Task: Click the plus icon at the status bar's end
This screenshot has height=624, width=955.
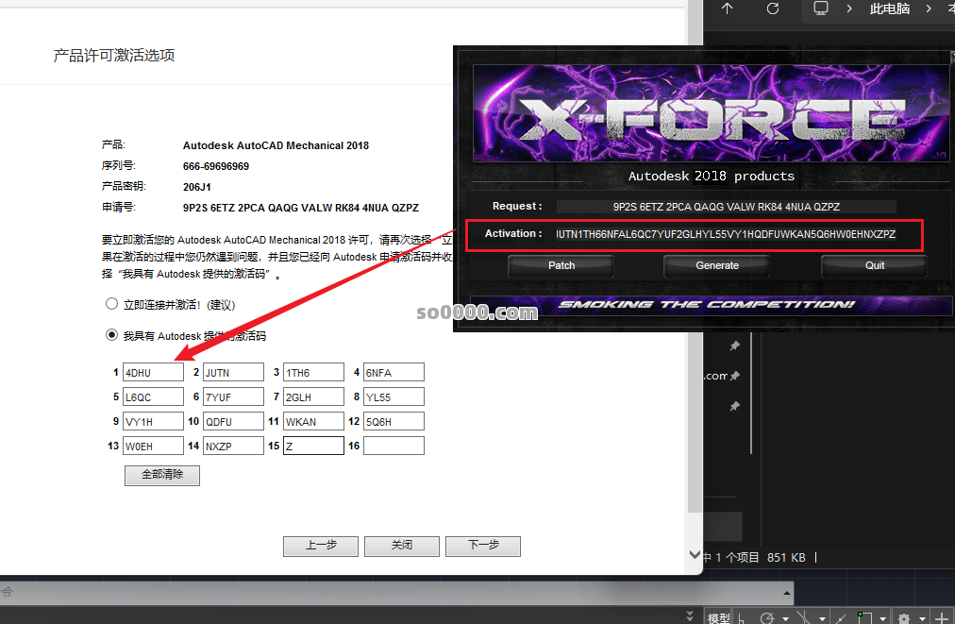Action: point(941,617)
